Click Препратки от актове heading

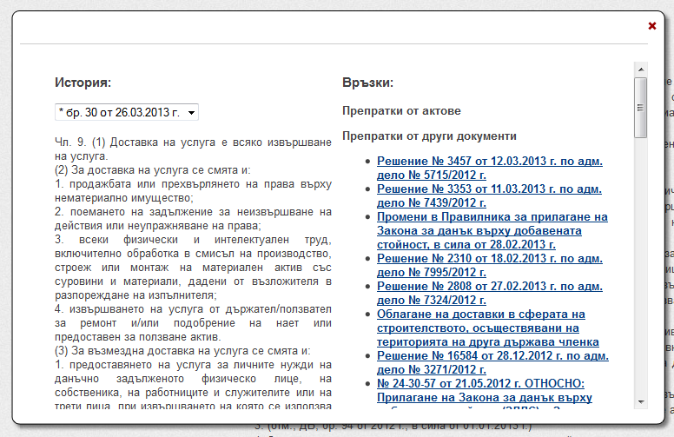(x=401, y=111)
